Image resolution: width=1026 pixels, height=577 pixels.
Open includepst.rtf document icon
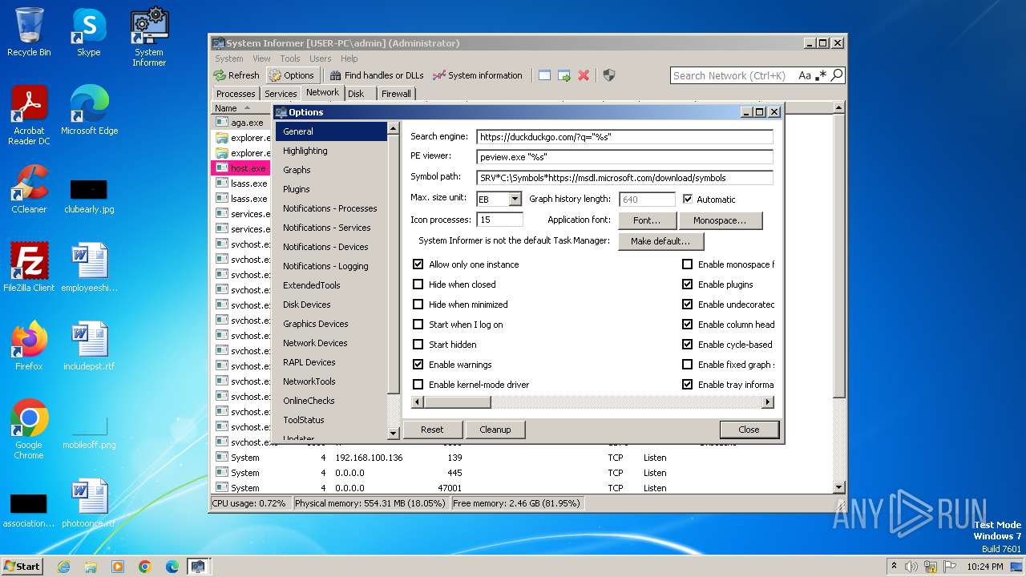tap(89, 345)
